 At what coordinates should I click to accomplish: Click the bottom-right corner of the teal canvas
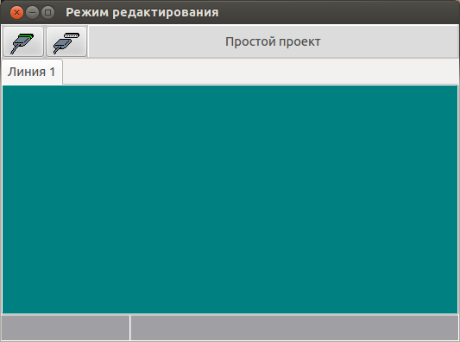(457, 312)
